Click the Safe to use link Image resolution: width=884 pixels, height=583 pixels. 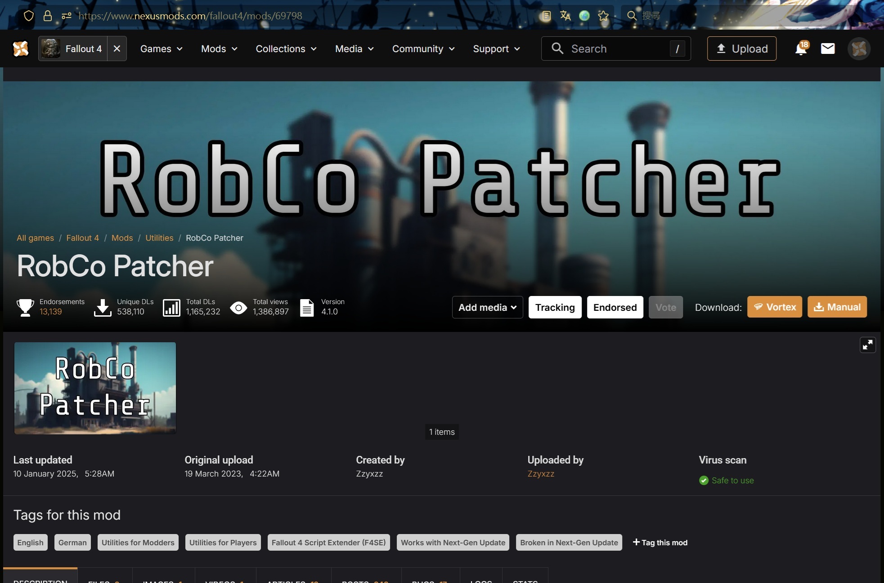732,481
